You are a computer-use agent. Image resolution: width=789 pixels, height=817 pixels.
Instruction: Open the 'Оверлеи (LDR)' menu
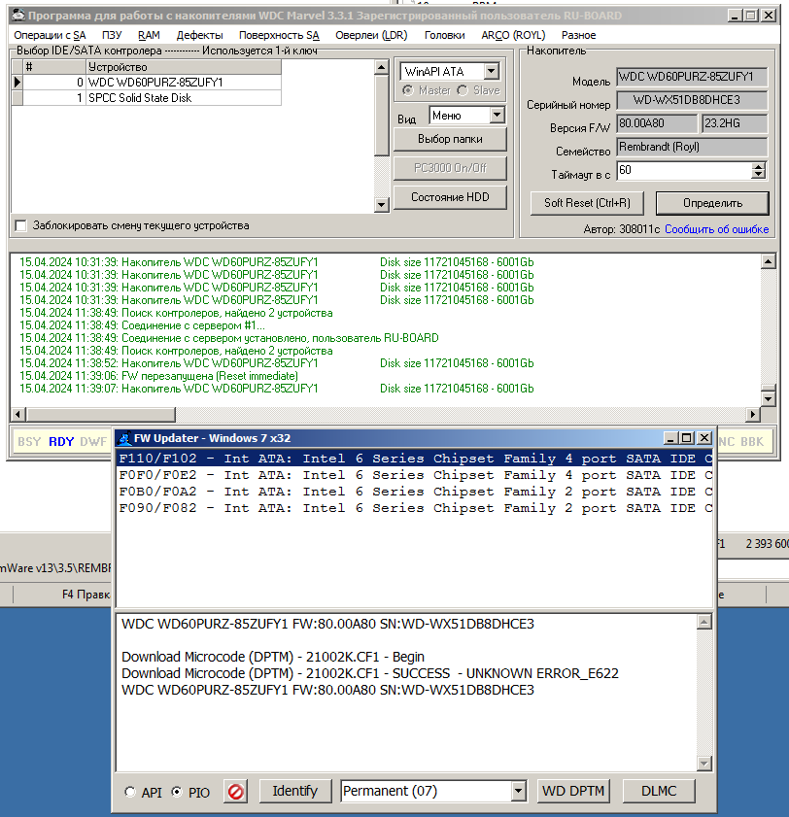[x=371, y=35]
